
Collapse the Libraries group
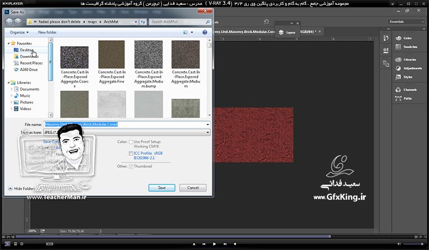(9, 82)
